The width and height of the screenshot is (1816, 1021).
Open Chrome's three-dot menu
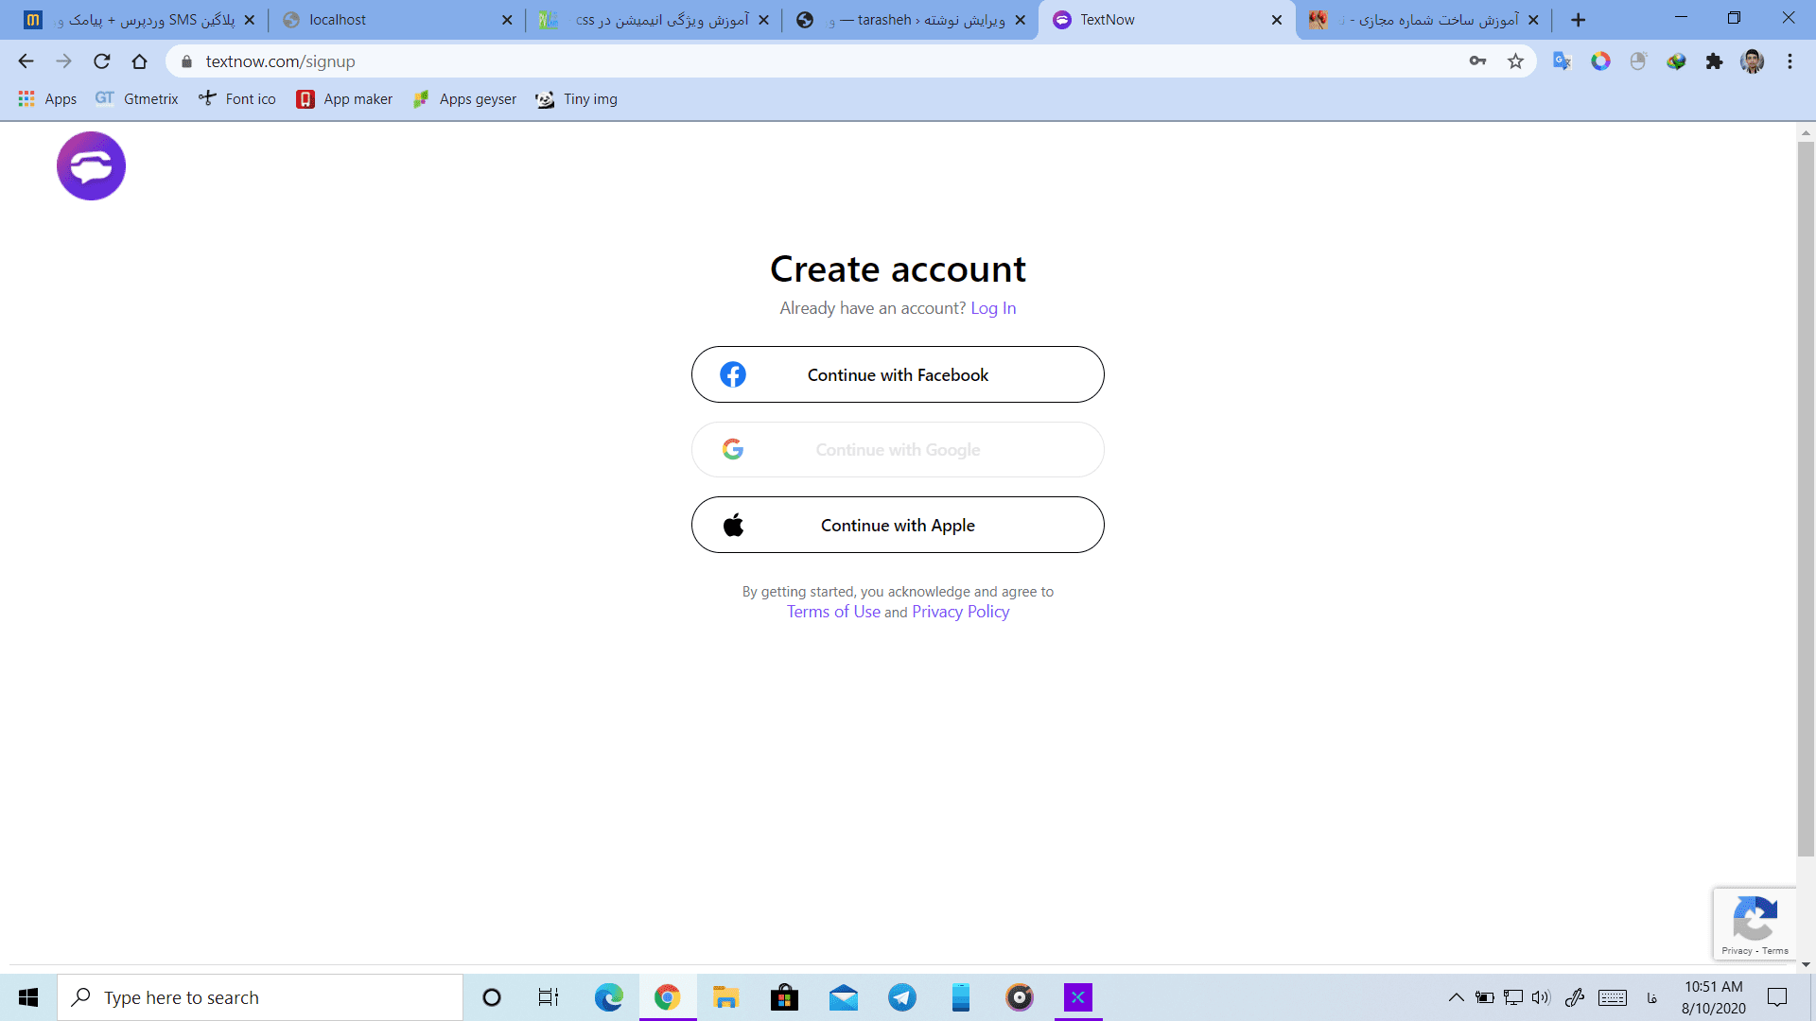click(x=1790, y=61)
